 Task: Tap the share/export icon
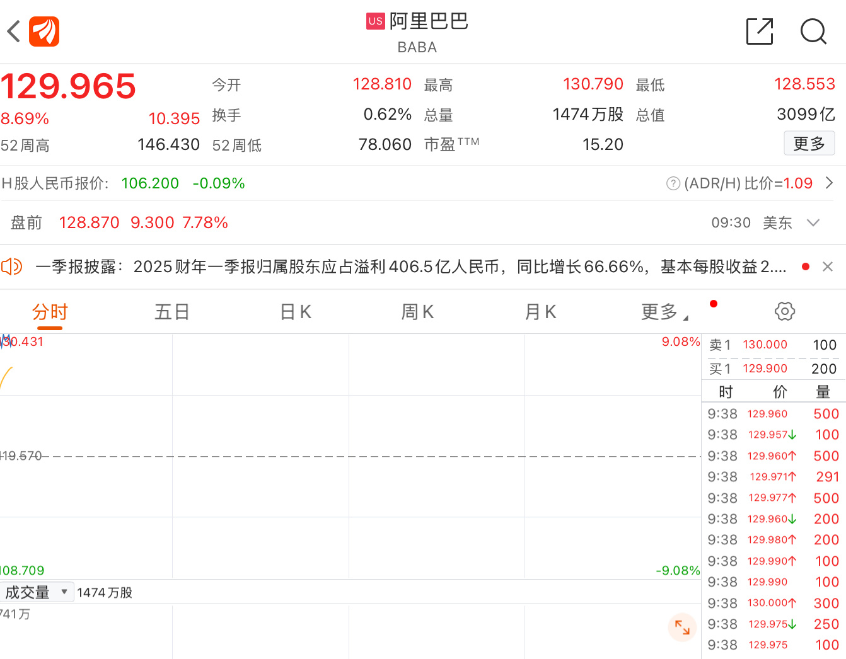760,32
